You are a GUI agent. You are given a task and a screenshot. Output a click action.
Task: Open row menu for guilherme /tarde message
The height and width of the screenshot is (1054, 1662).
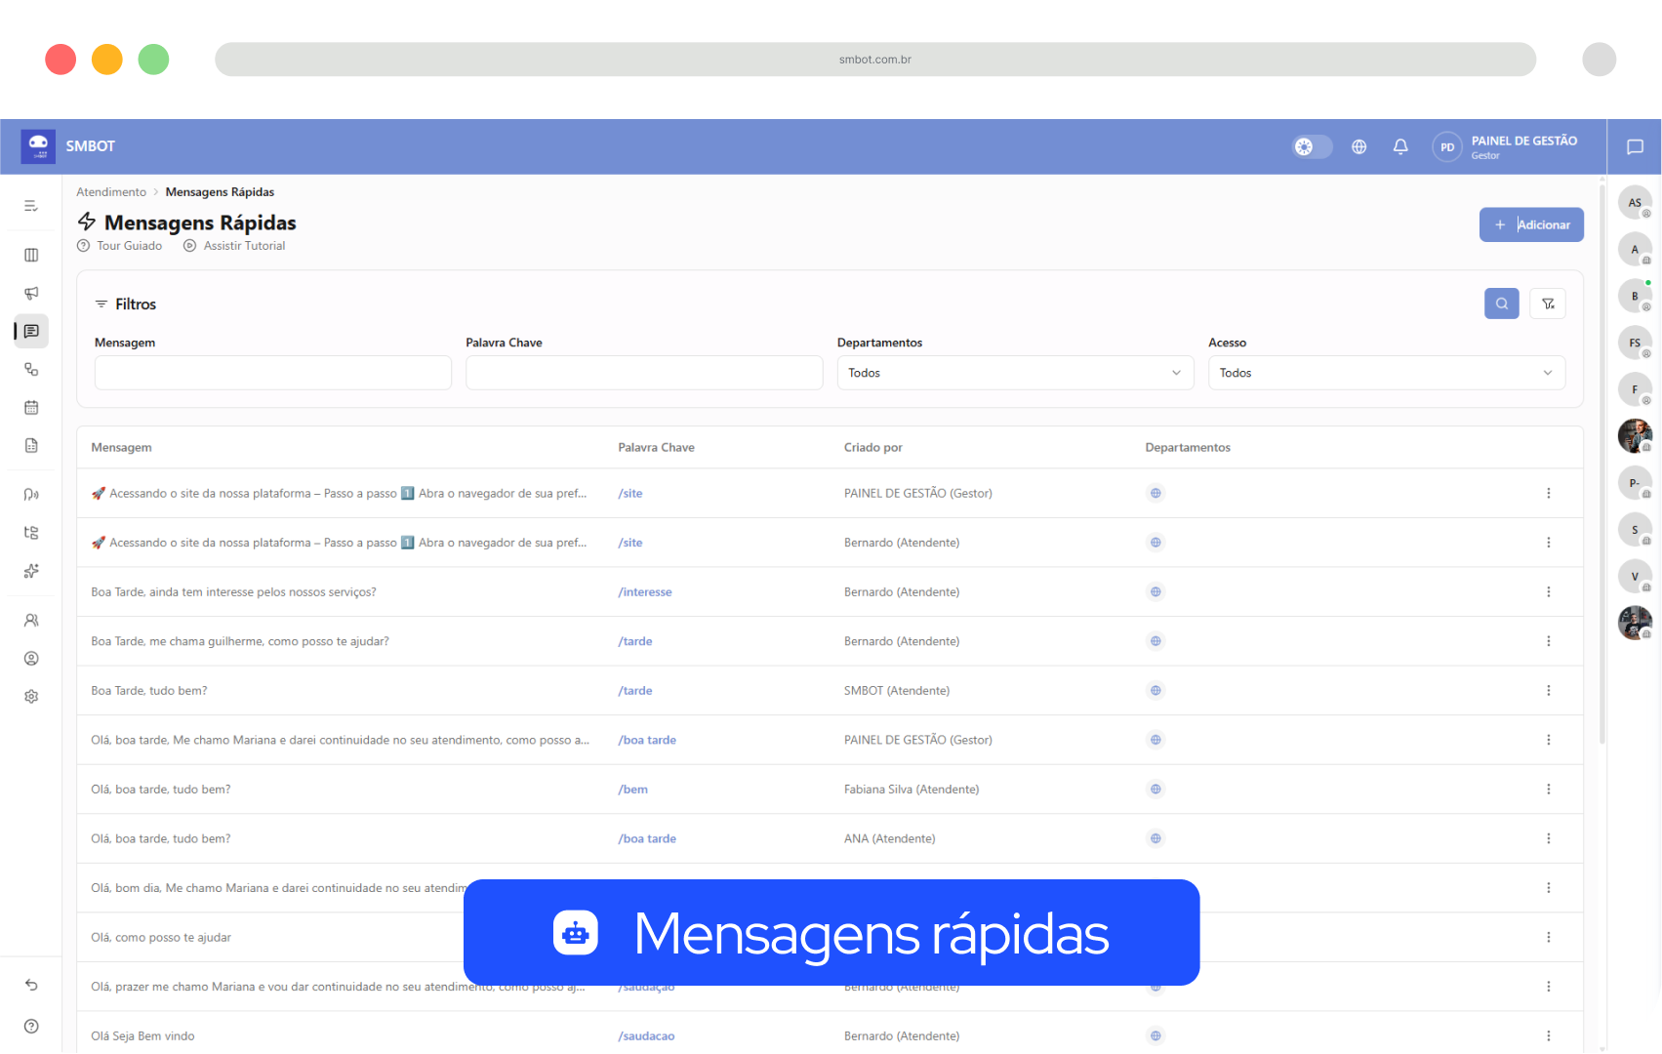pyautogui.click(x=1548, y=641)
